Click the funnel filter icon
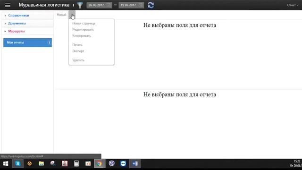The height and width of the screenshot is (170, 302). click(x=80, y=5)
